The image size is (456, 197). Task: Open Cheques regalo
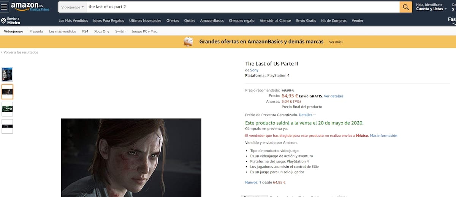point(242,20)
